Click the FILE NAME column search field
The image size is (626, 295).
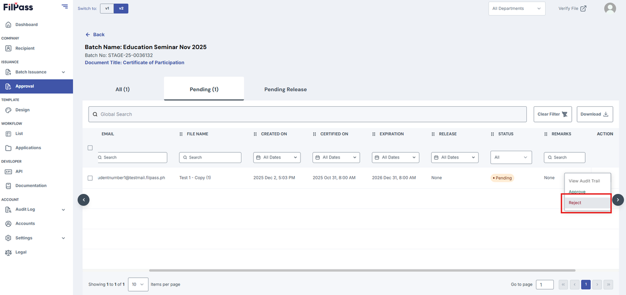(x=210, y=157)
